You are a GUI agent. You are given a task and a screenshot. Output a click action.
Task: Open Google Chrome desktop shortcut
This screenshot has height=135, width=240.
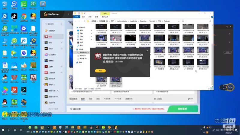pyautogui.click(x=24, y=18)
